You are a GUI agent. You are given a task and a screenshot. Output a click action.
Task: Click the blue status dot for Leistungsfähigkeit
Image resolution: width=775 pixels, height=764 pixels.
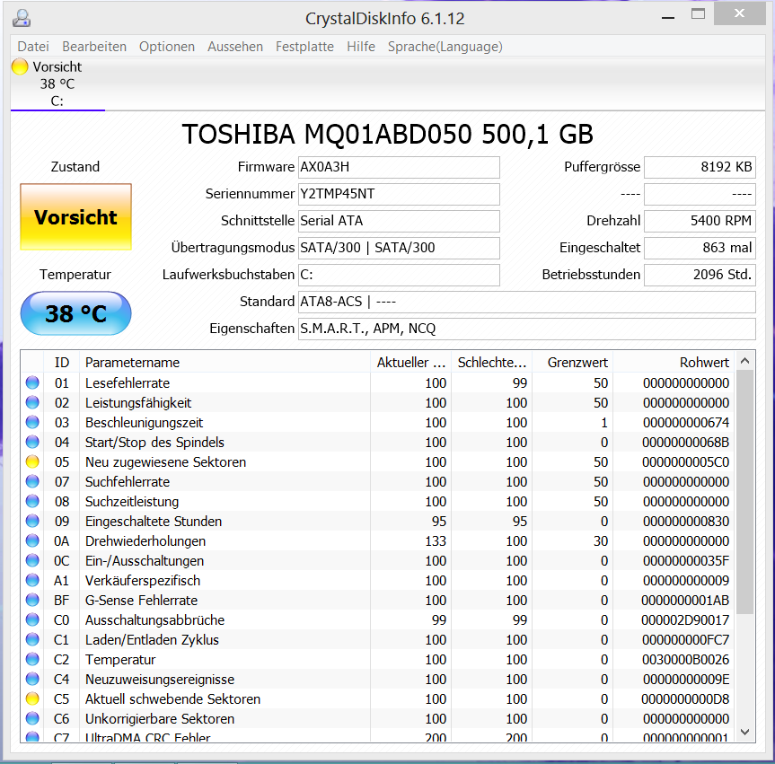click(32, 402)
